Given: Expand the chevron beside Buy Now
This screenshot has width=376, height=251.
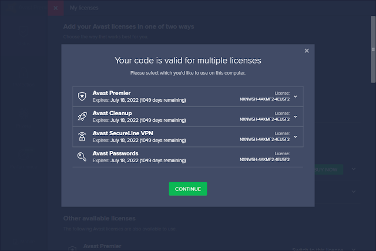Looking at the screenshot, I should pyautogui.click(x=354, y=169).
